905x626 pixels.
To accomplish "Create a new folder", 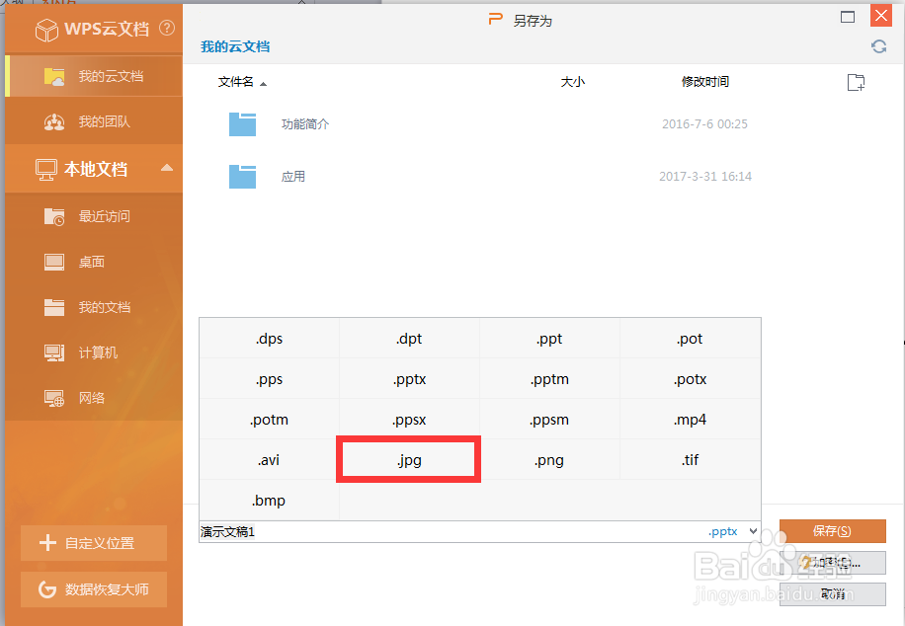I will [855, 82].
